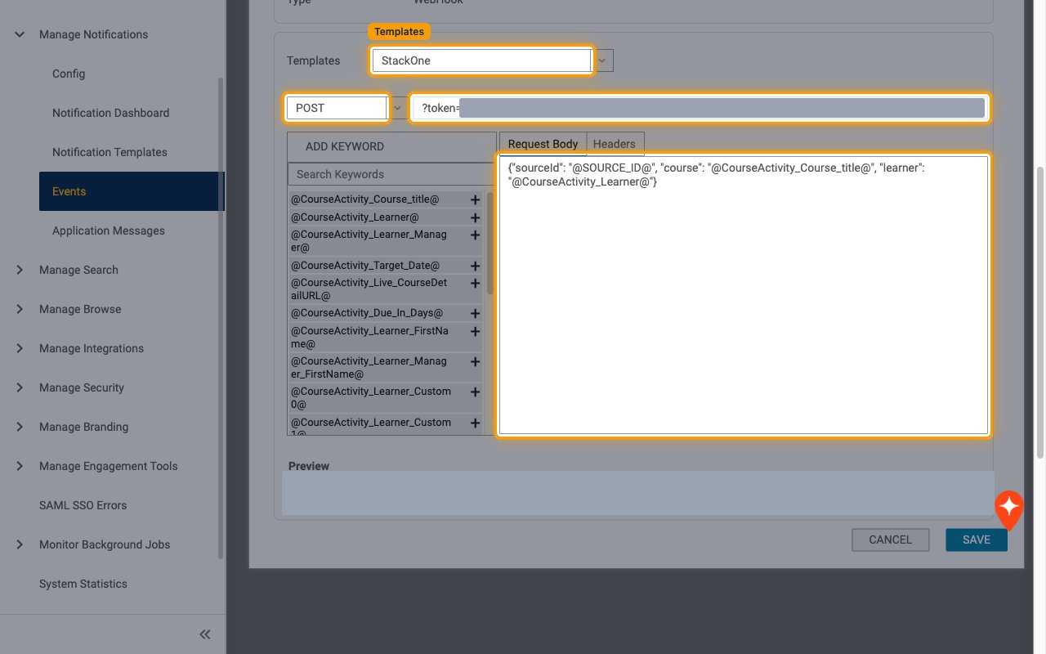Click the CANCEL button
This screenshot has height=654, width=1046.
coord(891,540)
